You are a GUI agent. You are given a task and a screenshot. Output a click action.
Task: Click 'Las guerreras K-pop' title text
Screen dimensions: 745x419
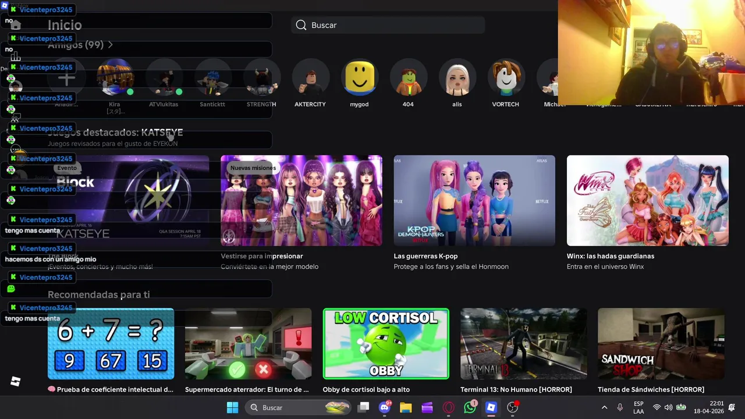(x=425, y=256)
